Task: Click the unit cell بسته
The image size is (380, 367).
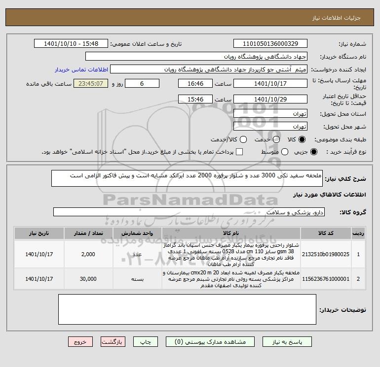Action: pyautogui.click(x=137, y=279)
